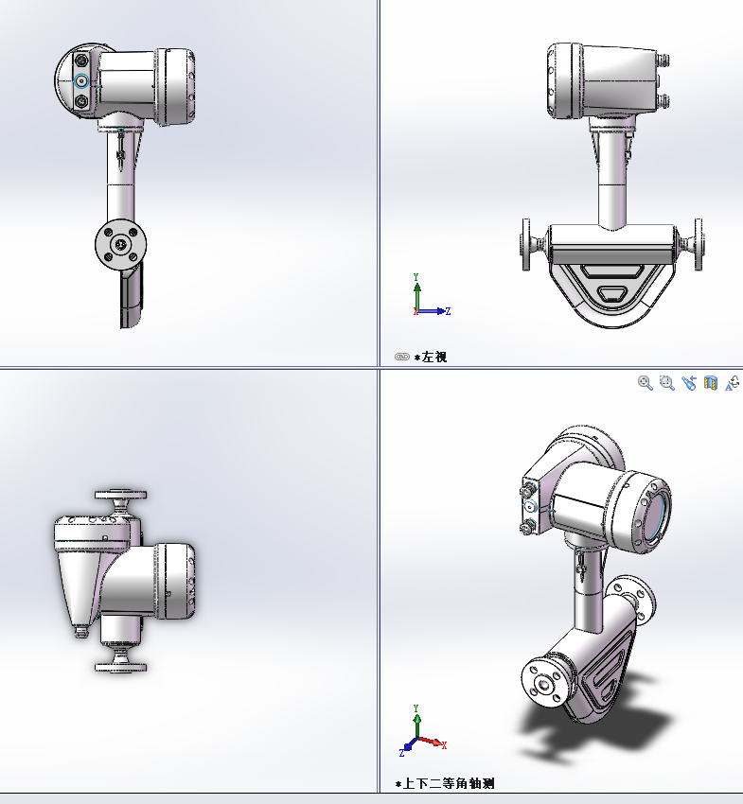
Task: Click the *左视 view label
Action: tap(431, 357)
